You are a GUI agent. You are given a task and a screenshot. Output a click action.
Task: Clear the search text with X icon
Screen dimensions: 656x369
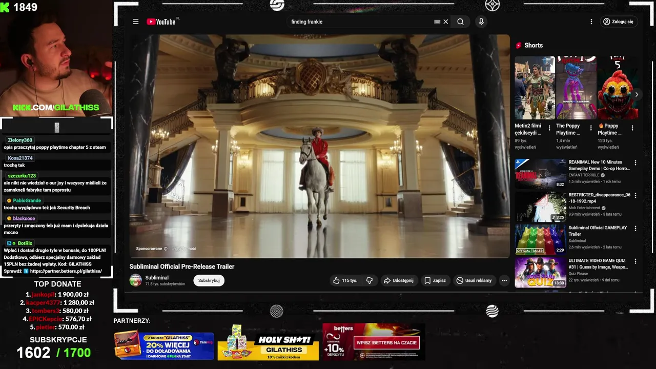[x=446, y=22]
